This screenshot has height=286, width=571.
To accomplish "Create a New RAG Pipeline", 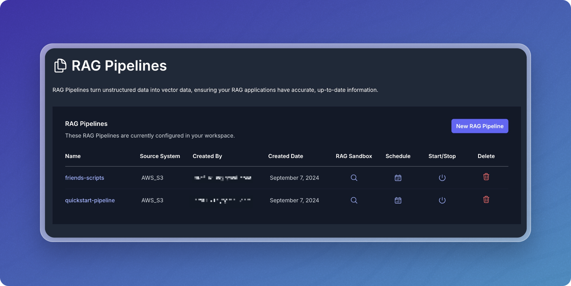I will click(x=480, y=126).
